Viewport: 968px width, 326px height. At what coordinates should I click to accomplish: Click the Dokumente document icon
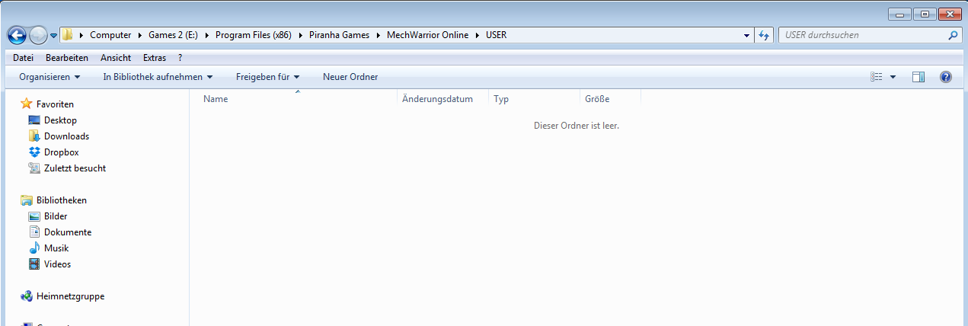point(34,232)
